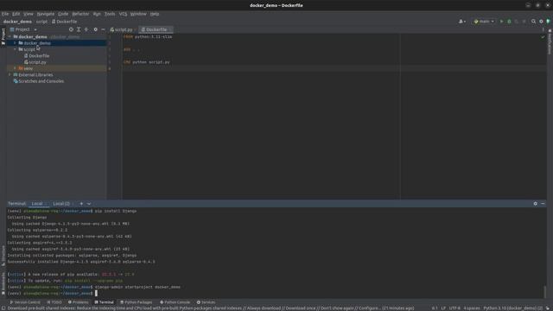
Task: Toggle the Terminal tool window button
Action: tap(104, 302)
